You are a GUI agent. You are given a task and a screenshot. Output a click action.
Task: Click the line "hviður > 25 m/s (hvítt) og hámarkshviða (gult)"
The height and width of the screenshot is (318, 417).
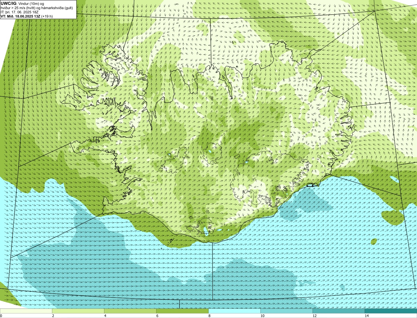tap(37, 7)
